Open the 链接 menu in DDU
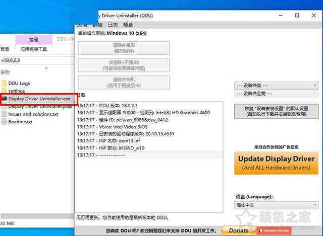This screenshot has height=236, width=323. coord(97,25)
